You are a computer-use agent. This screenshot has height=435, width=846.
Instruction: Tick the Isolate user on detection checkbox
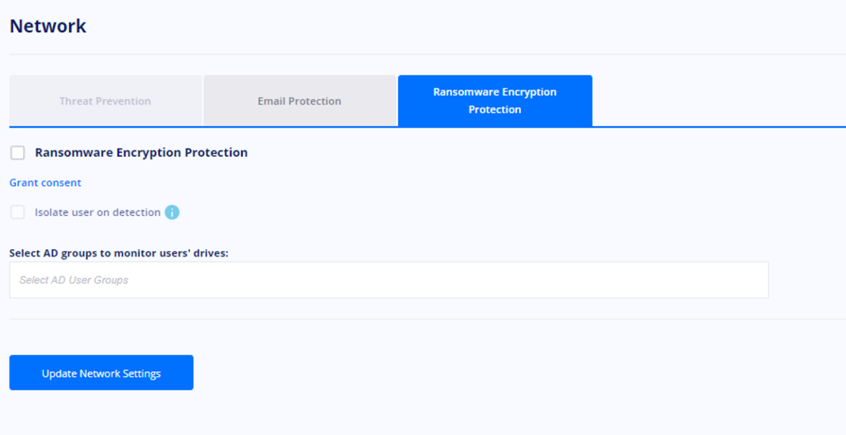coord(18,212)
